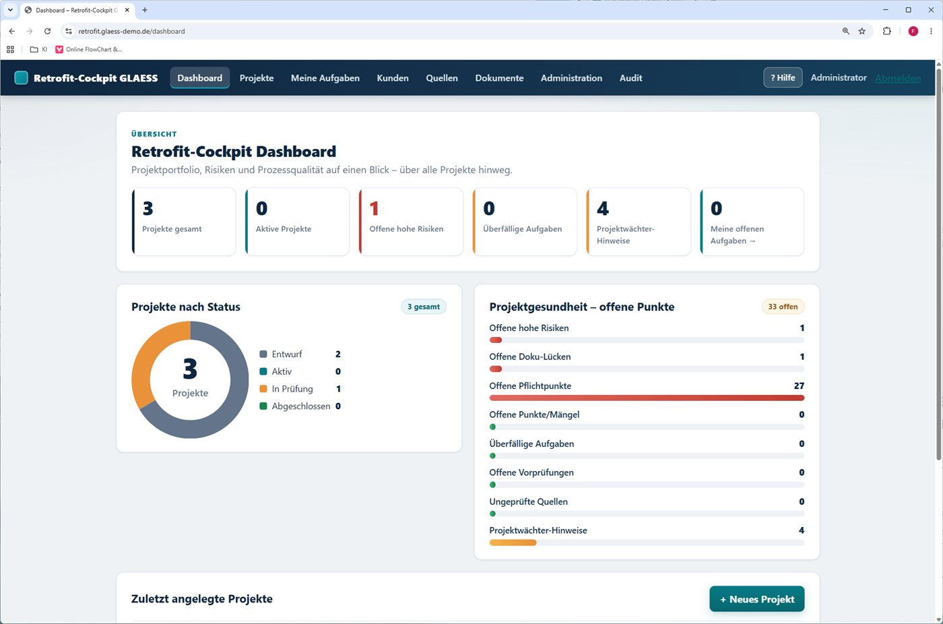Open the Chrome profile avatar
943x624 pixels.
coord(913,31)
